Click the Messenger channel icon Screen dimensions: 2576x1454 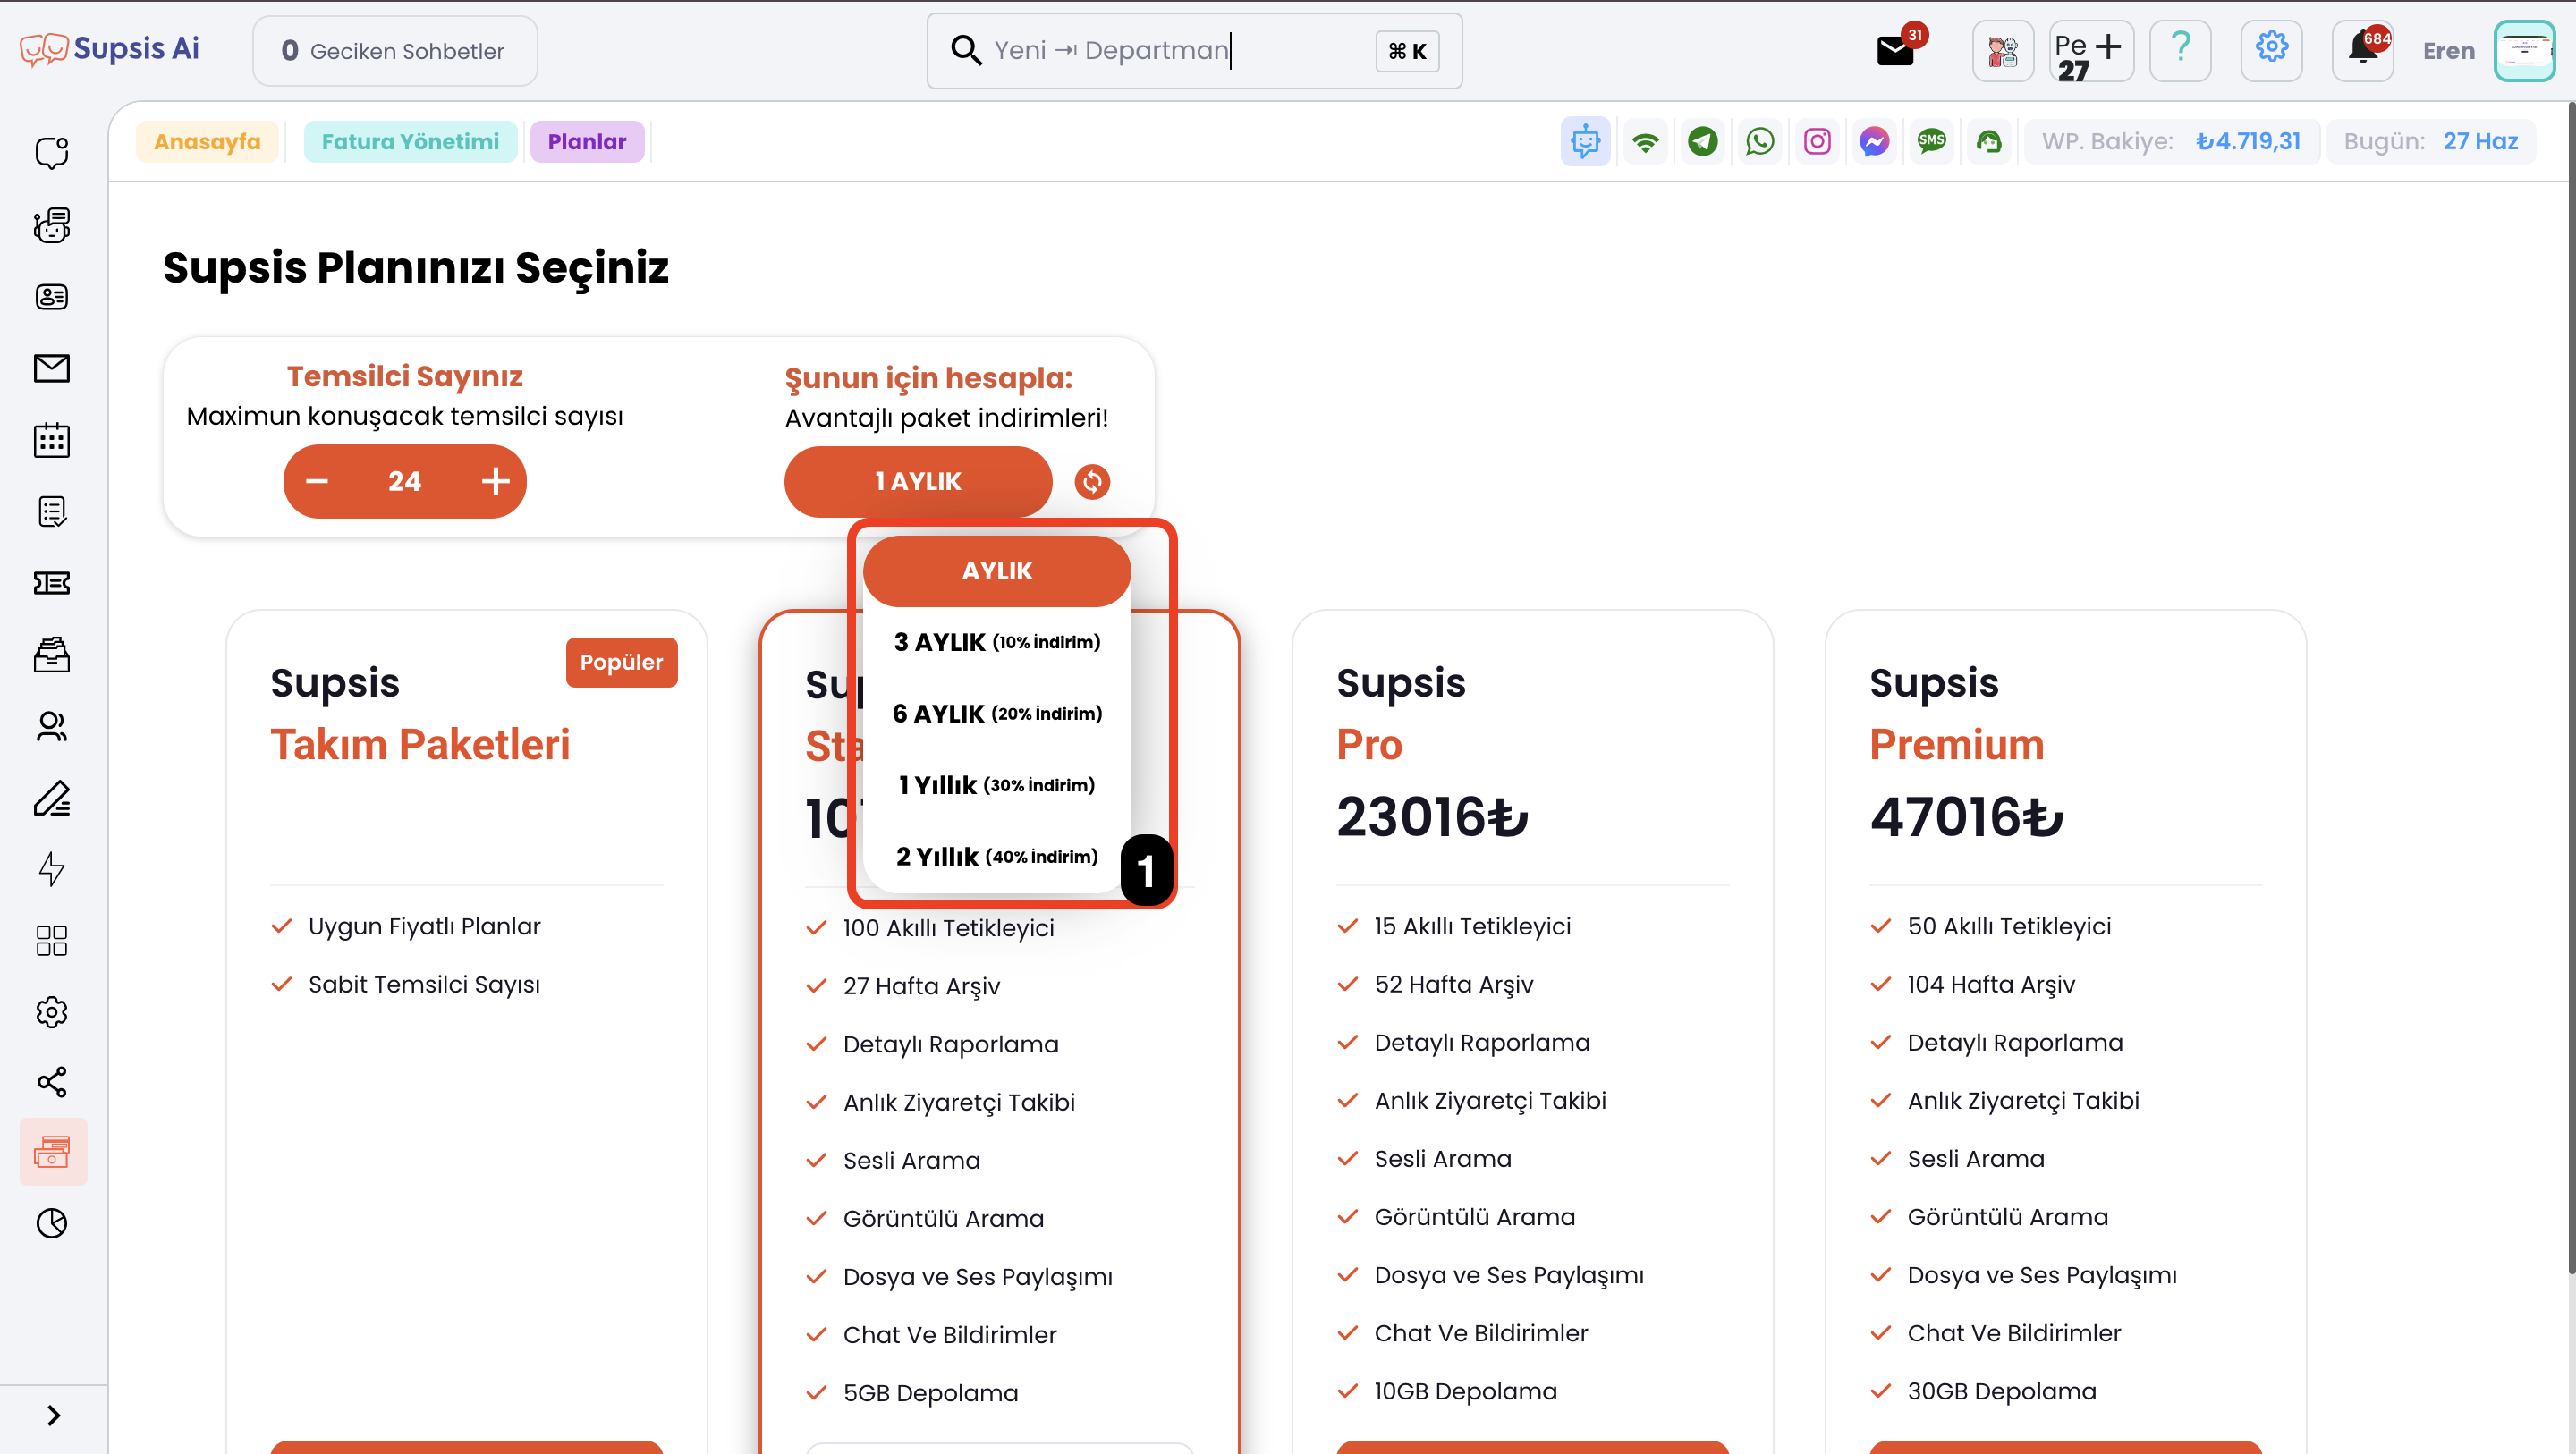point(1874,142)
